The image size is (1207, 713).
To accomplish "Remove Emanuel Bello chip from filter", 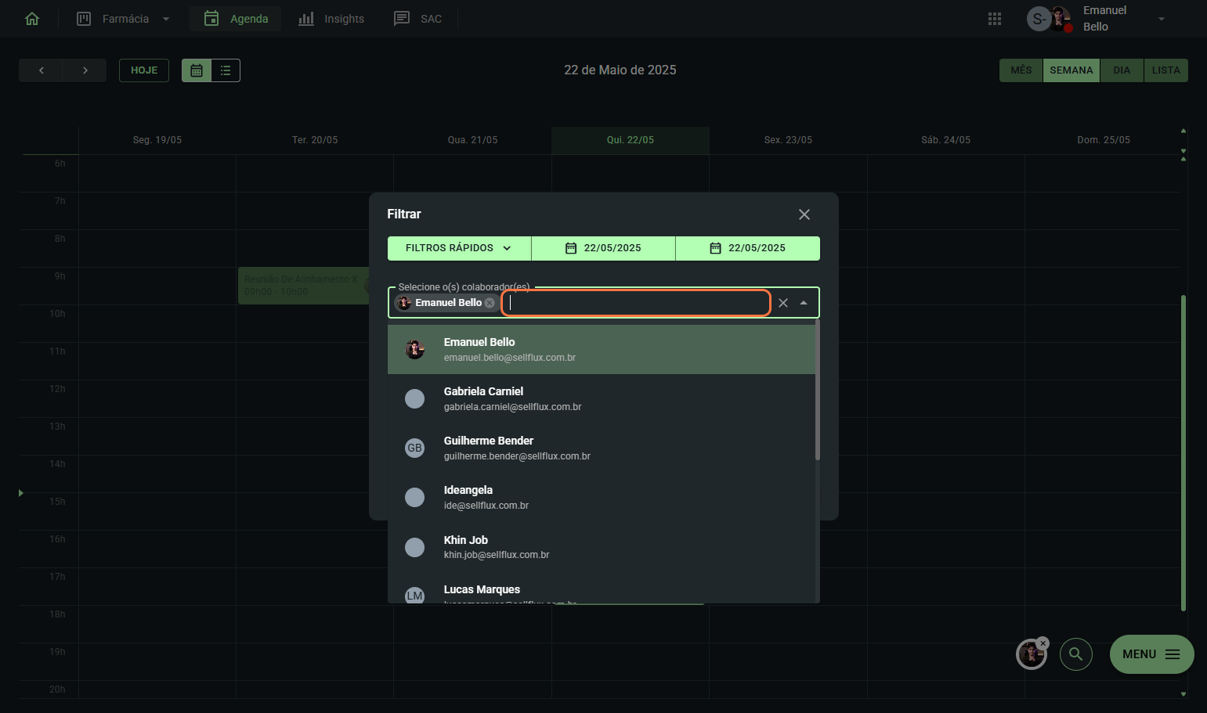I will pyautogui.click(x=490, y=303).
